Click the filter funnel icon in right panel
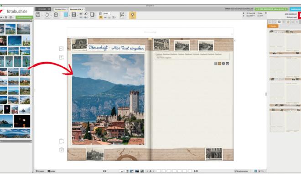301x177 pixels. 297,22
